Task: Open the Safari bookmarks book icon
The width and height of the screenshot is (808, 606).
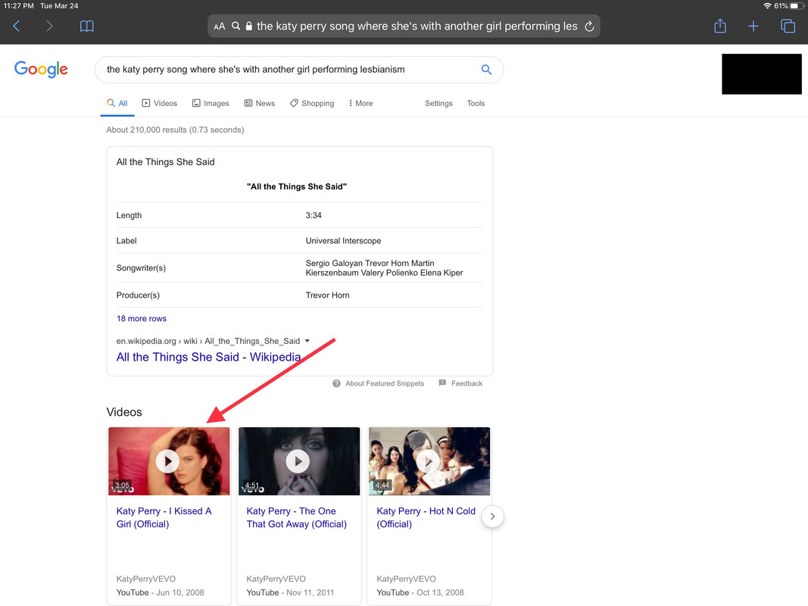Action: coord(86,26)
